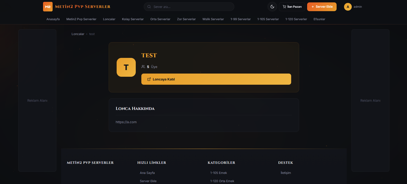Go to Metin2 Pvp Serverler menu
The width and height of the screenshot is (407, 184).
81,19
